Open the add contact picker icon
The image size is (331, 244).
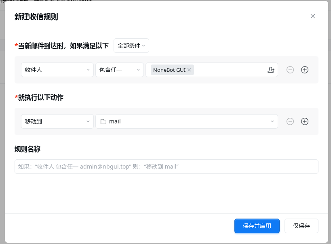tap(271, 70)
